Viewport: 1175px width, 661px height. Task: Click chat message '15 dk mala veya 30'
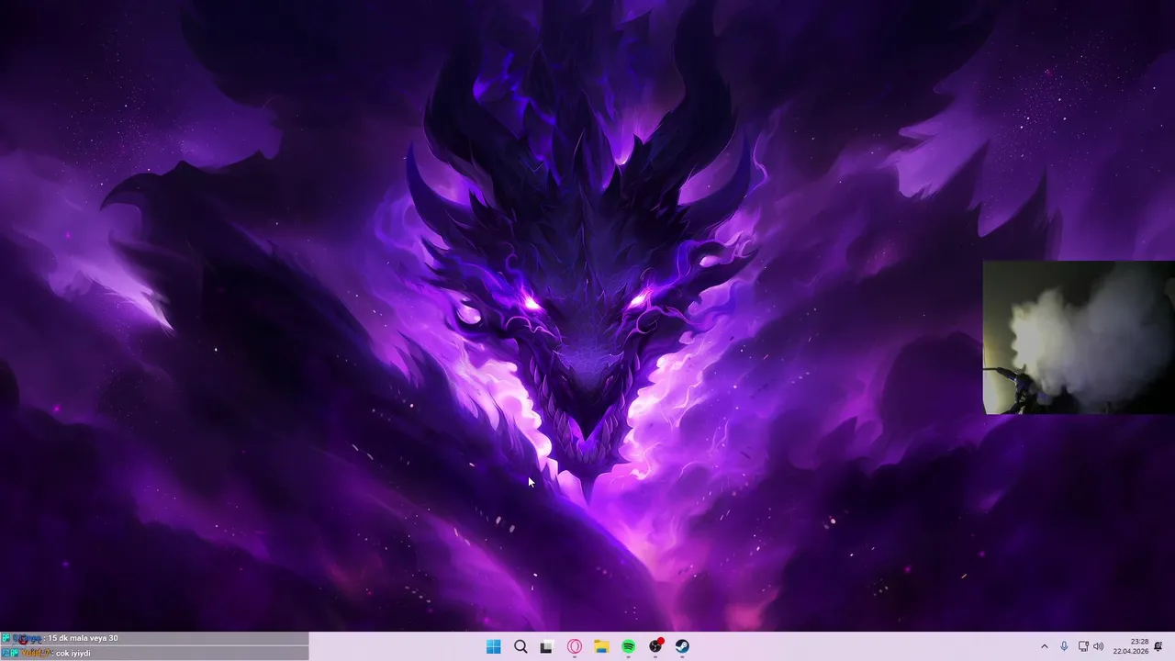[x=83, y=638]
